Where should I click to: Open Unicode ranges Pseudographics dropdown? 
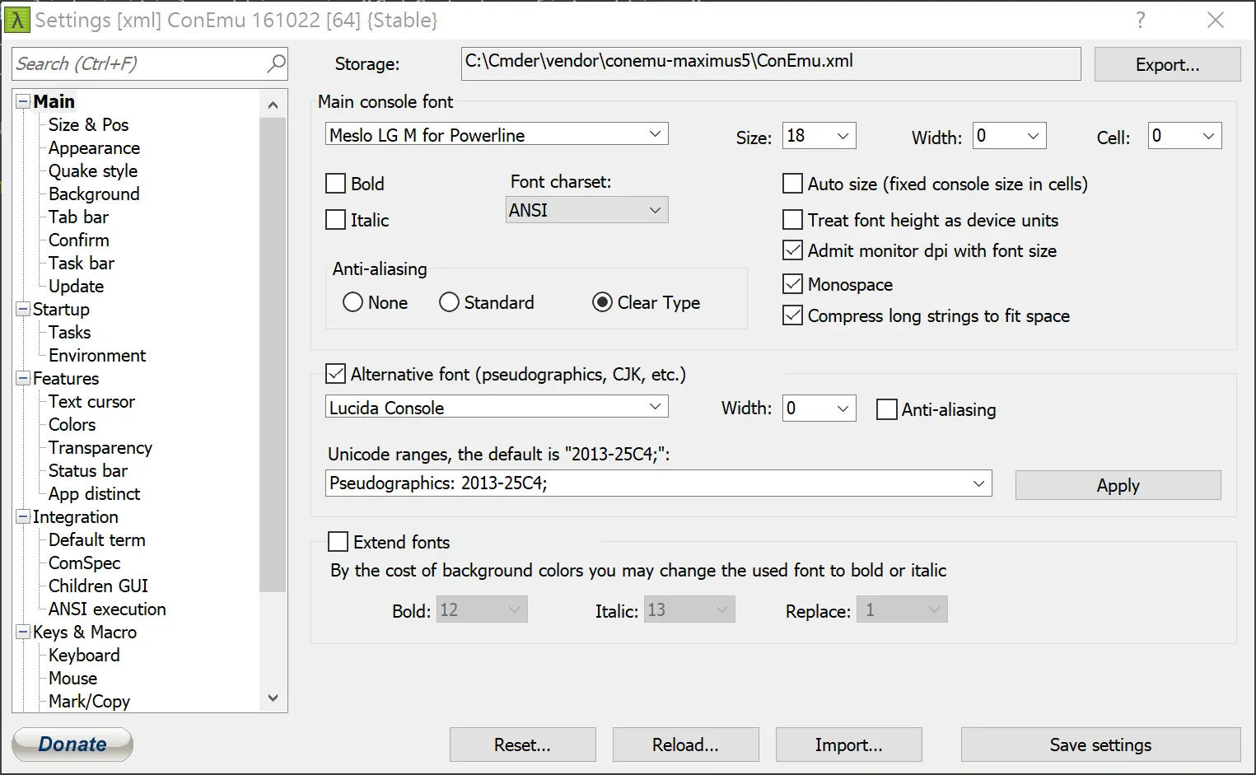pos(659,483)
